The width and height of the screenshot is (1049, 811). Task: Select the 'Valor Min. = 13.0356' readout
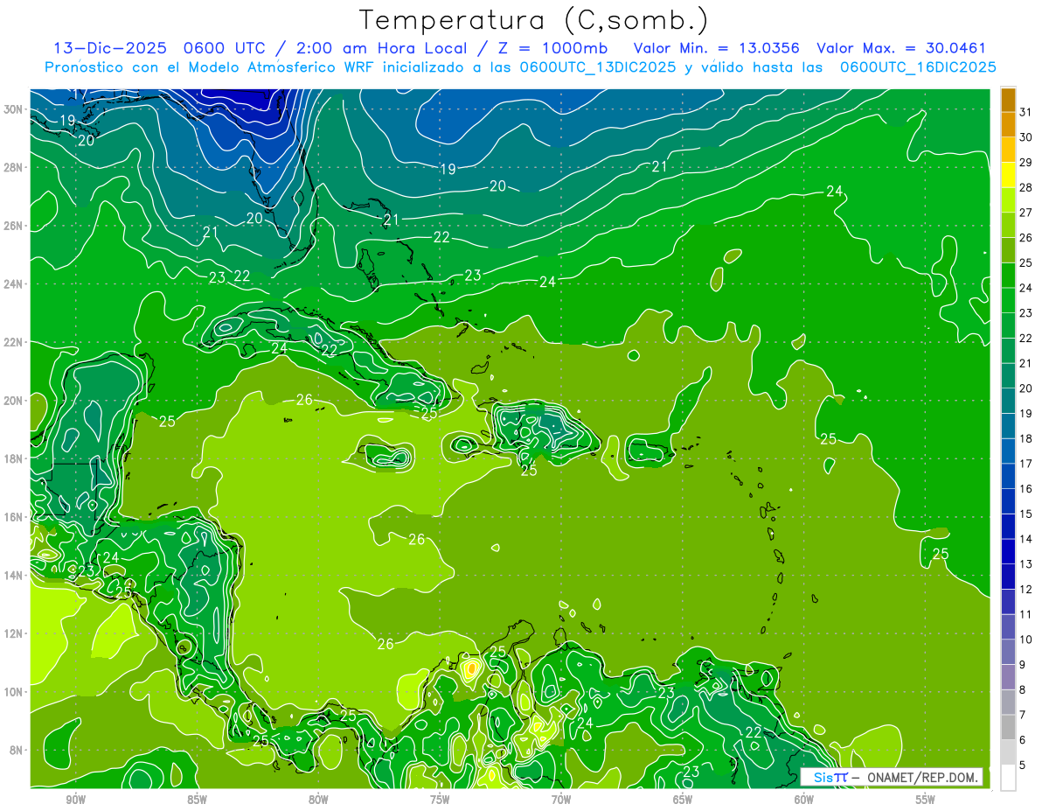[x=717, y=48]
